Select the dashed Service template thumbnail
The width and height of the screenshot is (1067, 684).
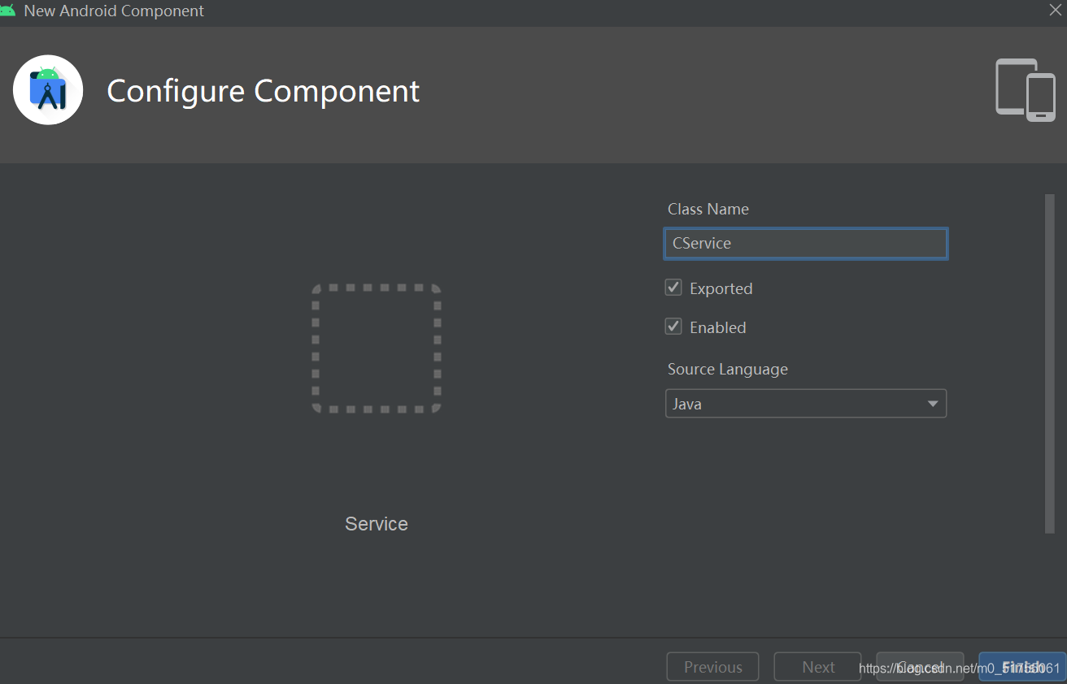pyautogui.click(x=377, y=348)
